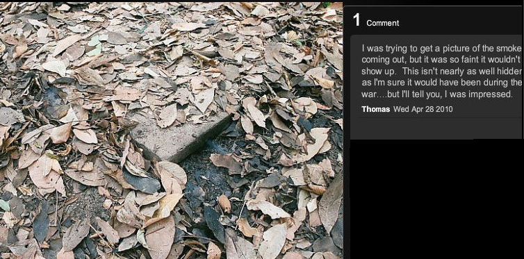Click the top border of comments panel
Image resolution: width=524 pixels, height=259 pixels.
point(434,6)
